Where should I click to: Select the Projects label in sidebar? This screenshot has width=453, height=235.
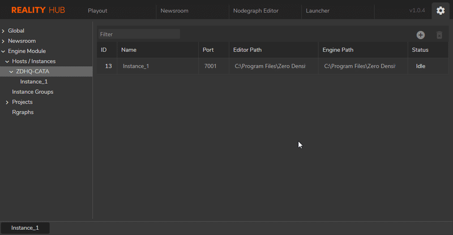pyautogui.click(x=22, y=102)
